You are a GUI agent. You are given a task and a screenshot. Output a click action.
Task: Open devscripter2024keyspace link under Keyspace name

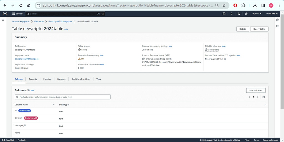click(27, 59)
